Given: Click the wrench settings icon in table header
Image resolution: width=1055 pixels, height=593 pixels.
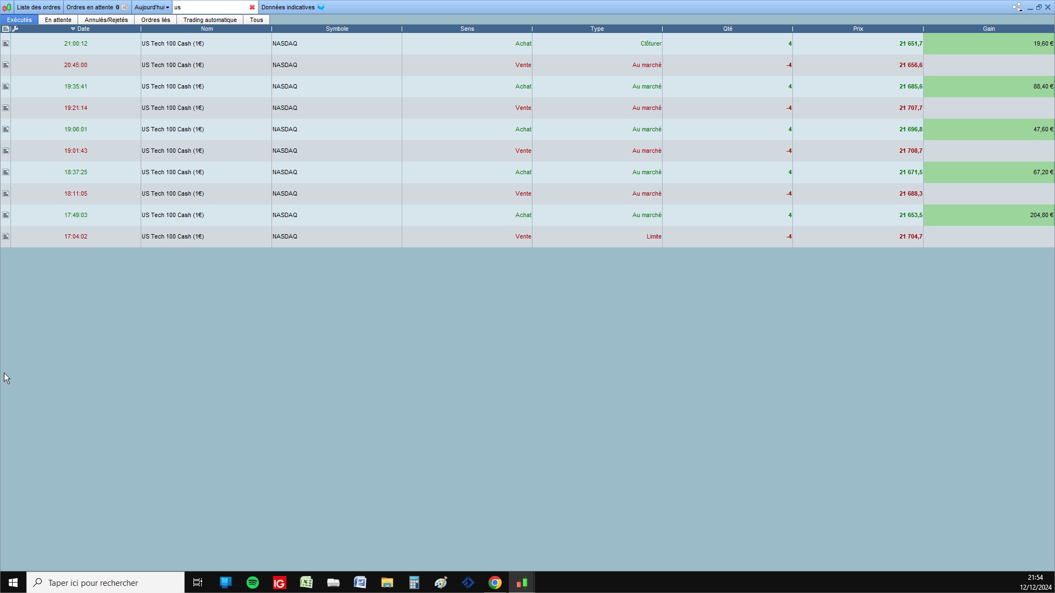Looking at the screenshot, I should point(15,29).
